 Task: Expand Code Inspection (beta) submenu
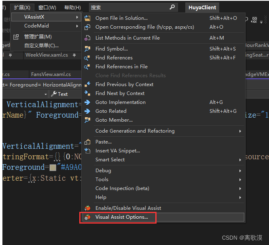[x=240, y=188]
